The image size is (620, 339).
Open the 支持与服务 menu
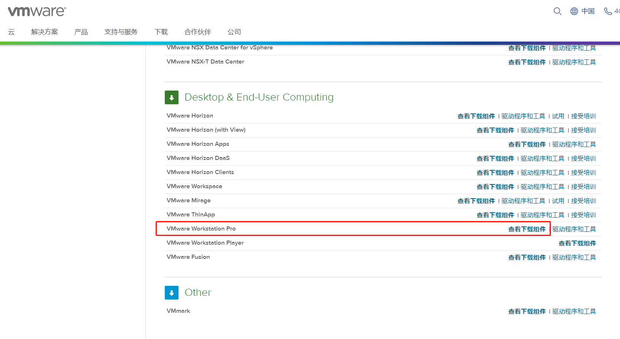click(121, 32)
